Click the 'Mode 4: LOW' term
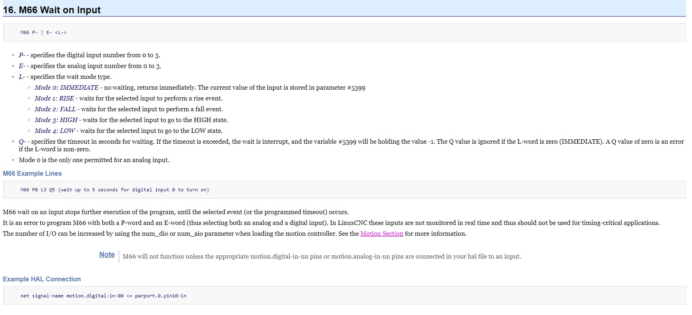This screenshot has width=692, height=315. pos(54,131)
